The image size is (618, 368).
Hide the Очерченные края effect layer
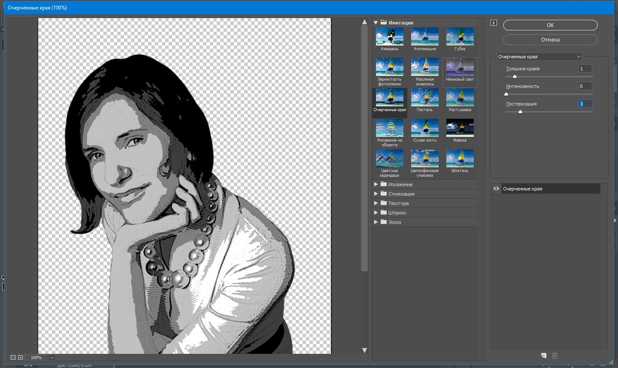tap(496, 189)
